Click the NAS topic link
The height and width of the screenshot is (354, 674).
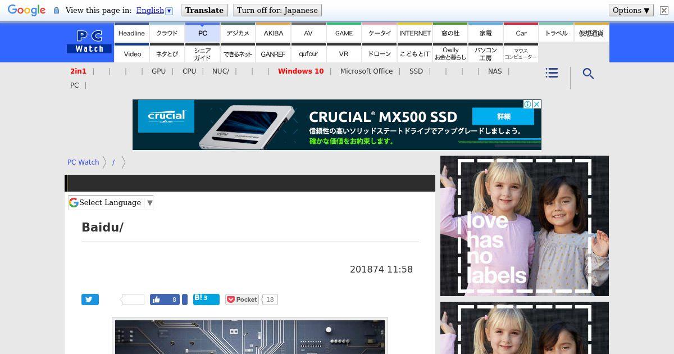tap(495, 71)
